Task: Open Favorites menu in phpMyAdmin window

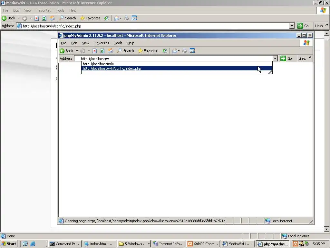Action: (102, 43)
